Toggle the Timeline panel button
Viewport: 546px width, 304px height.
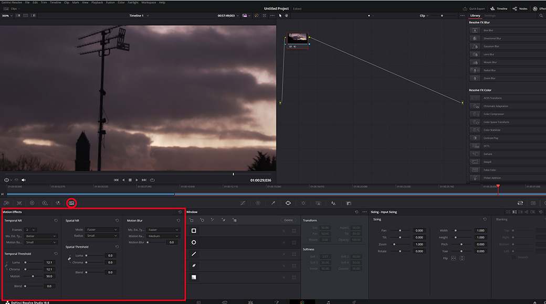coord(499,9)
